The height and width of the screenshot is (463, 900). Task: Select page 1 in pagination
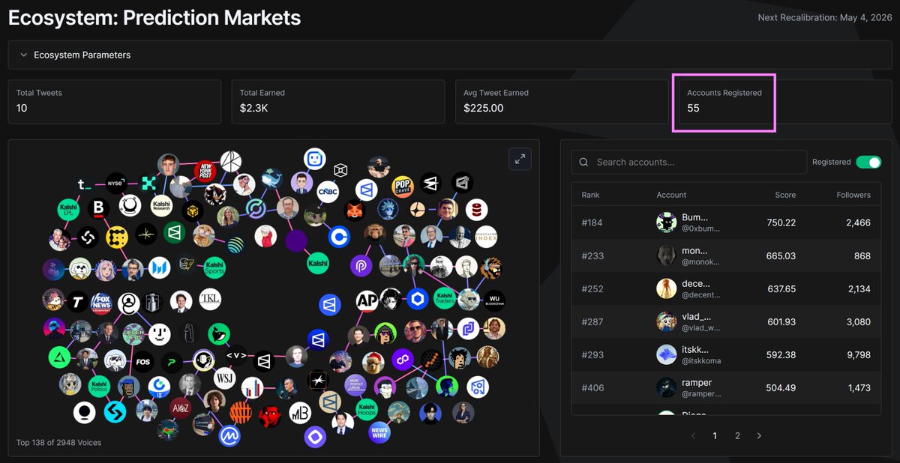click(x=715, y=435)
